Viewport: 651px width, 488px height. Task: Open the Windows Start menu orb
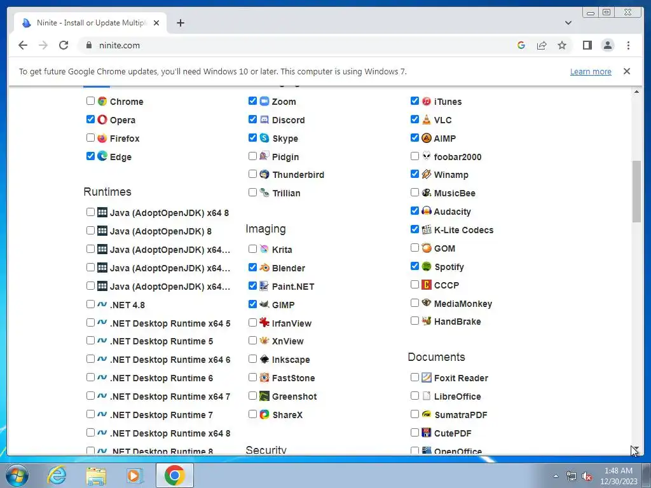[17, 475]
